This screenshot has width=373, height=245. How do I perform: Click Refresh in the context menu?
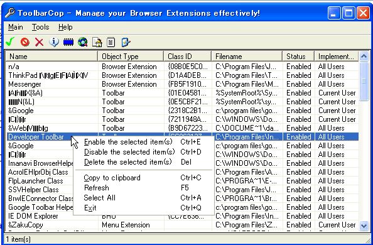coord(143,188)
